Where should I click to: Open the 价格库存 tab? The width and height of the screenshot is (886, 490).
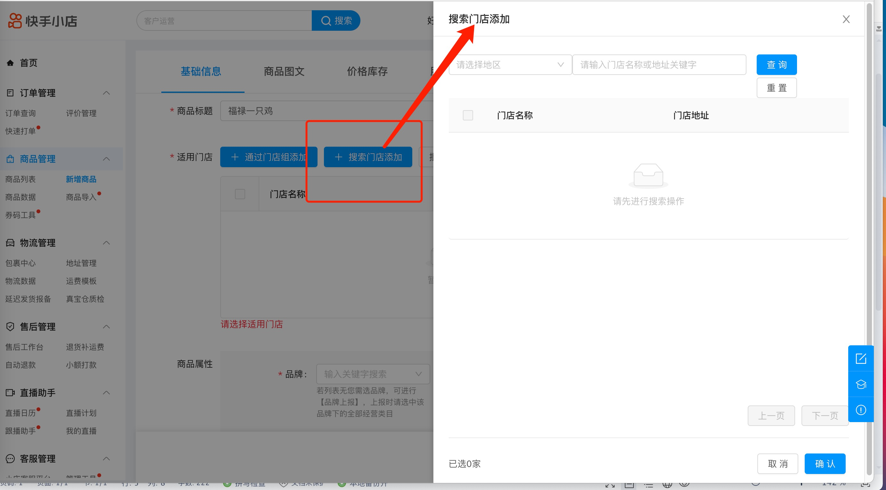pos(367,71)
